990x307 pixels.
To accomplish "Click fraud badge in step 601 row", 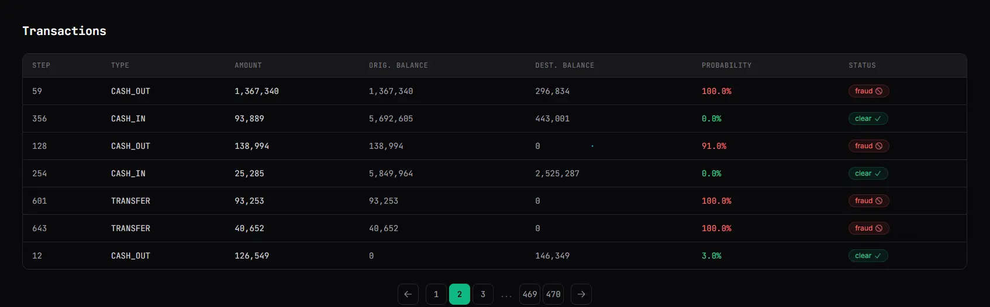I will coord(869,201).
